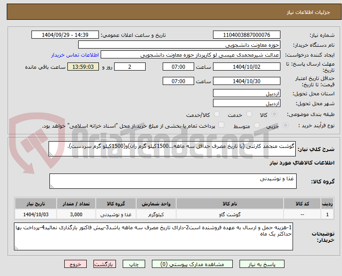The width and height of the screenshot is (342, 276).
Task: Select the خدمت radio button
Action: point(249,114)
